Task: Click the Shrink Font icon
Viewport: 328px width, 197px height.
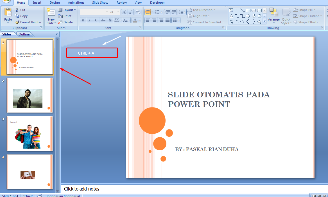Action: [x=130, y=12]
